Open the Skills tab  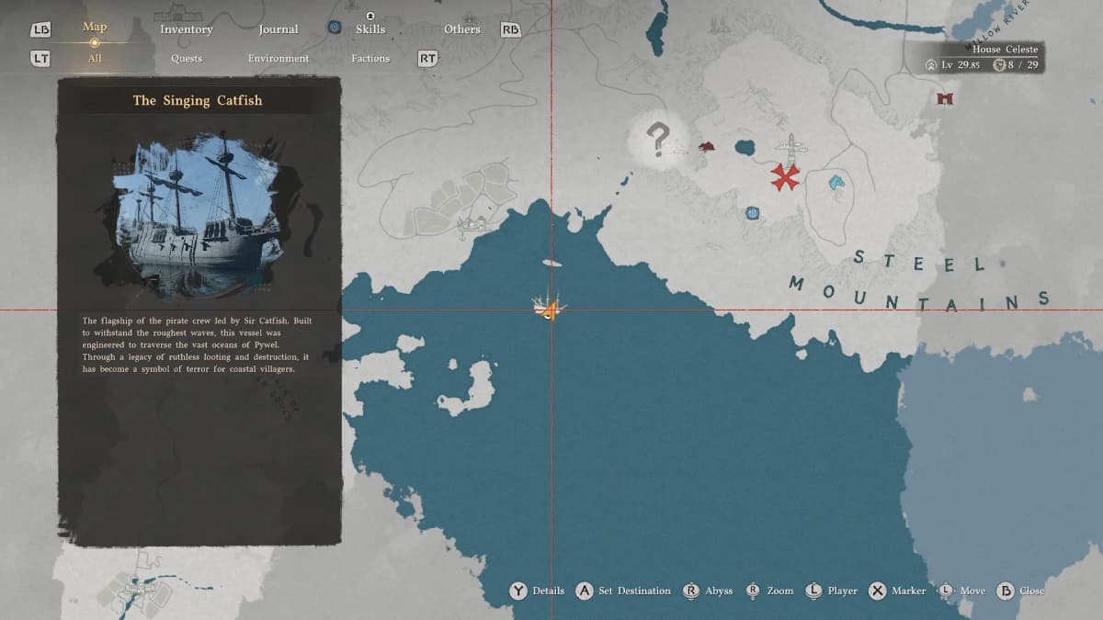[x=370, y=29]
